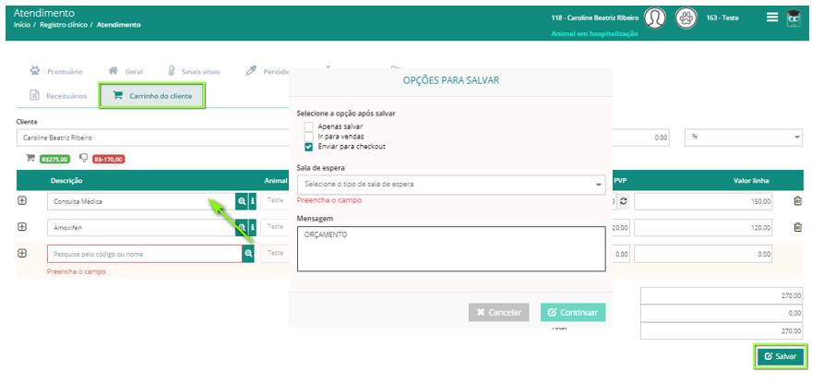Delete the Amoxifen line with trash icon

pos(798,227)
